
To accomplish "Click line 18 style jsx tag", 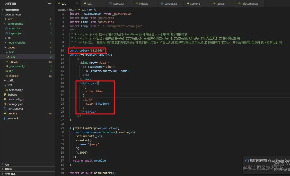I will pos(89,83).
